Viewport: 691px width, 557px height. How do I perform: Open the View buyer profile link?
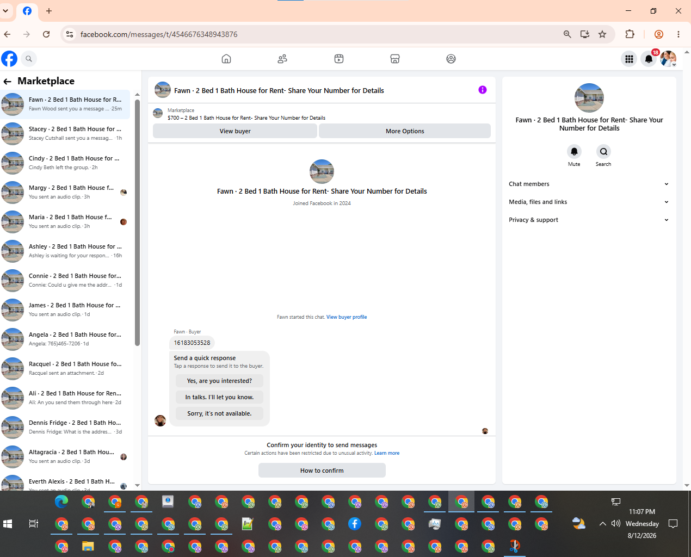coord(347,317)
